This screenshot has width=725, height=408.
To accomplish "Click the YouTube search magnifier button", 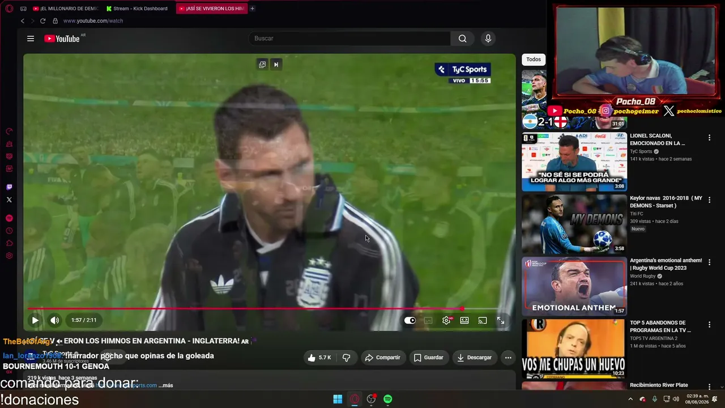I will (463, 39).
